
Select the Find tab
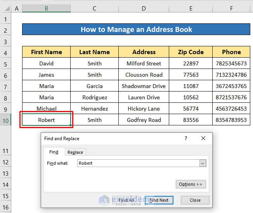point(54,152)
